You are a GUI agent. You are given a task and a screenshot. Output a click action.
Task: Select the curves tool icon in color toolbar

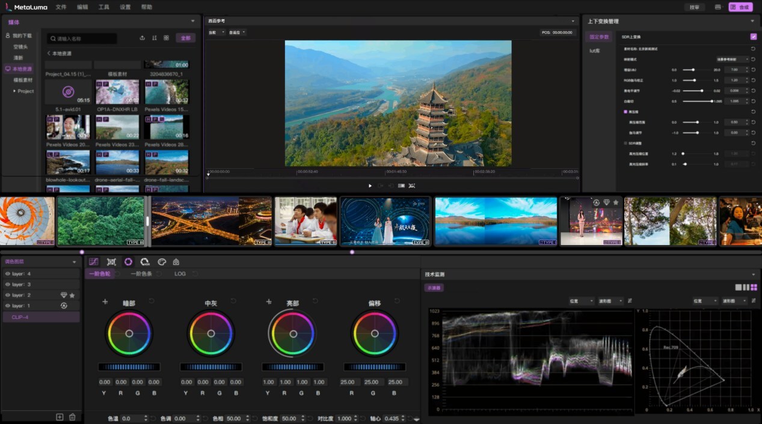[93, 262]
